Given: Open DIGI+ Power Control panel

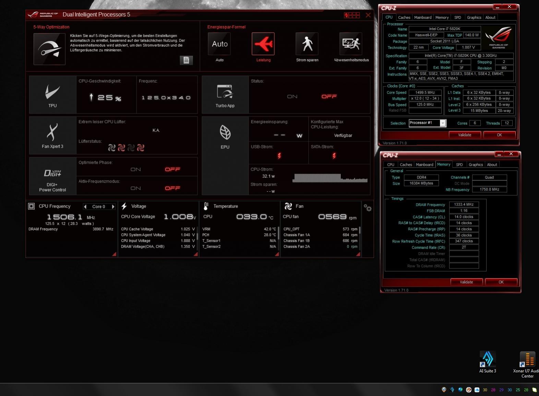Looking at the screenshot, I should 52,176.
